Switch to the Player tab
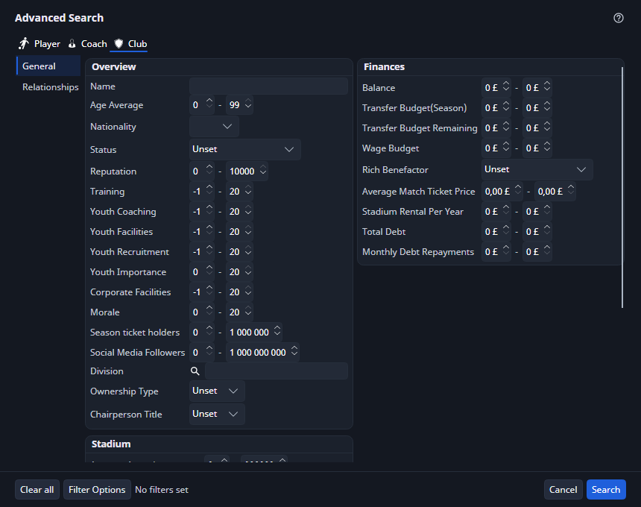The width and height of the screenshot is (641, 507). [40, 44]
